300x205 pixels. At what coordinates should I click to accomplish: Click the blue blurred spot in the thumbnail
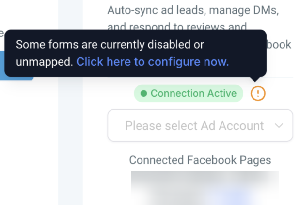(x=232, y=197)
